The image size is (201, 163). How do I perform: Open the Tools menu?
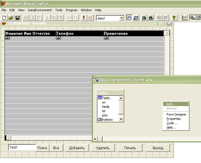pyautogui.click(x=59, y=10)
